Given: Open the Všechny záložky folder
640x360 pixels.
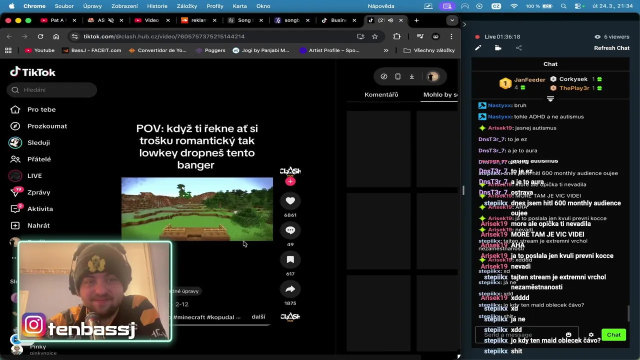Looking at the screenshot, I should pyautogui.click(x=429, y=50).
